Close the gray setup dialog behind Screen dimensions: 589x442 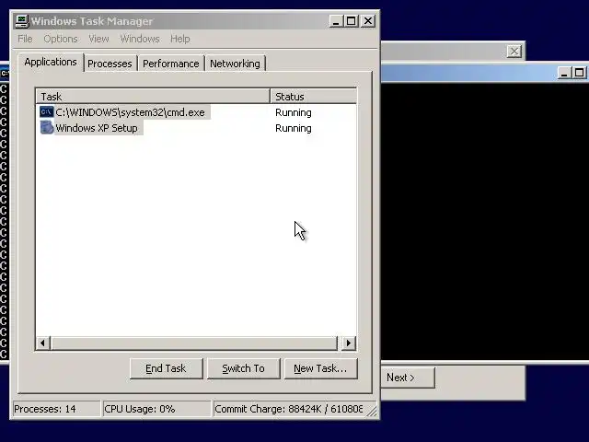(514, 52)
